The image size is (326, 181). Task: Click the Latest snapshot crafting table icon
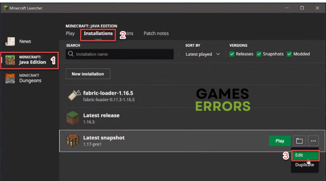pyautogui.click(x=72, y=140)
